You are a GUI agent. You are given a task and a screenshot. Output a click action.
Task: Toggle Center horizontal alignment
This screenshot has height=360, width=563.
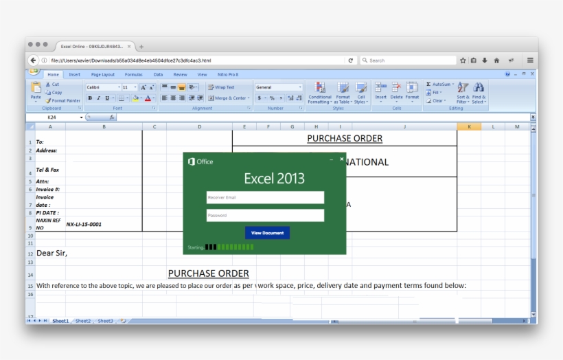[173, 98]
